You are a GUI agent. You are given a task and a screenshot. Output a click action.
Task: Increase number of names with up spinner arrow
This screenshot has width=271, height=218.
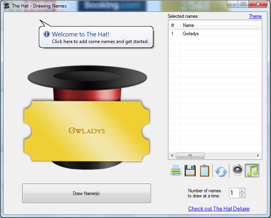pyautogui.click(x=242, y=191)
